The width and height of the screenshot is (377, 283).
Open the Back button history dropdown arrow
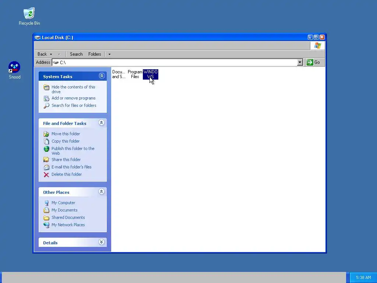click(x=51, y=55)
